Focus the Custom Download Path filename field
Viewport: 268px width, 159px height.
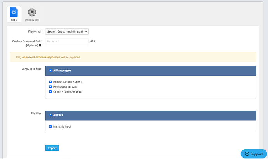point(67,41)
